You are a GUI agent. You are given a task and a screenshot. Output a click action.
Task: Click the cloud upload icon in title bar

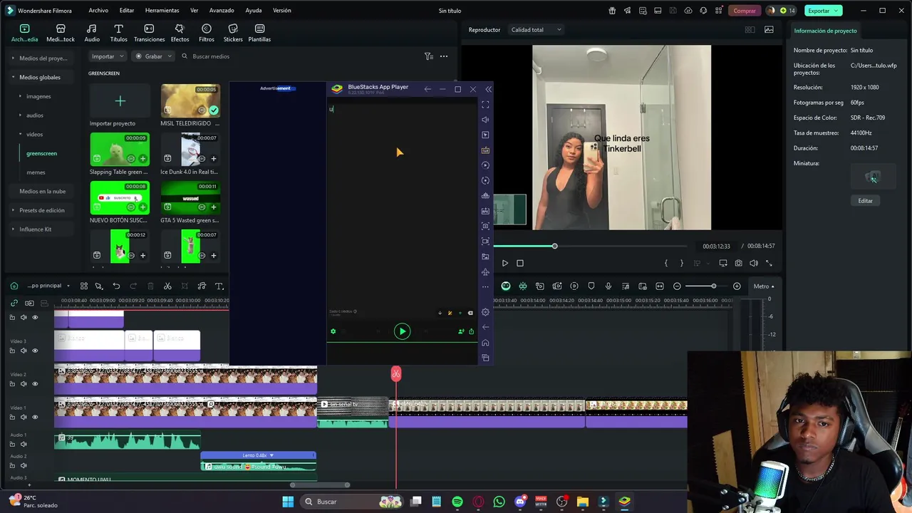click(x=688, y=11)
